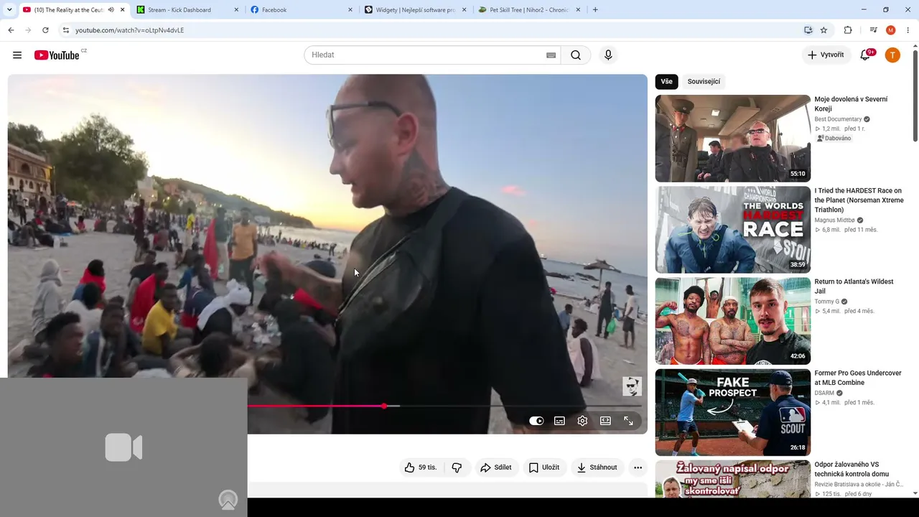Dislike this video
Viewport: 919px width, 517px height.
pos(457,467)
